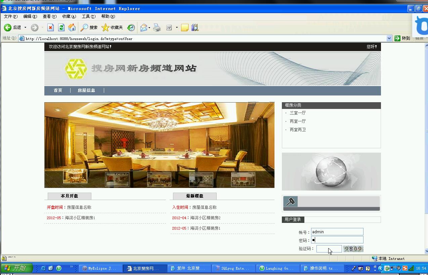Image resolution: width=428 pixels, height=275 pixels.
Task: Click the 本月开盘 tab header
Action: pyautogui.click(x=69, y=196)
